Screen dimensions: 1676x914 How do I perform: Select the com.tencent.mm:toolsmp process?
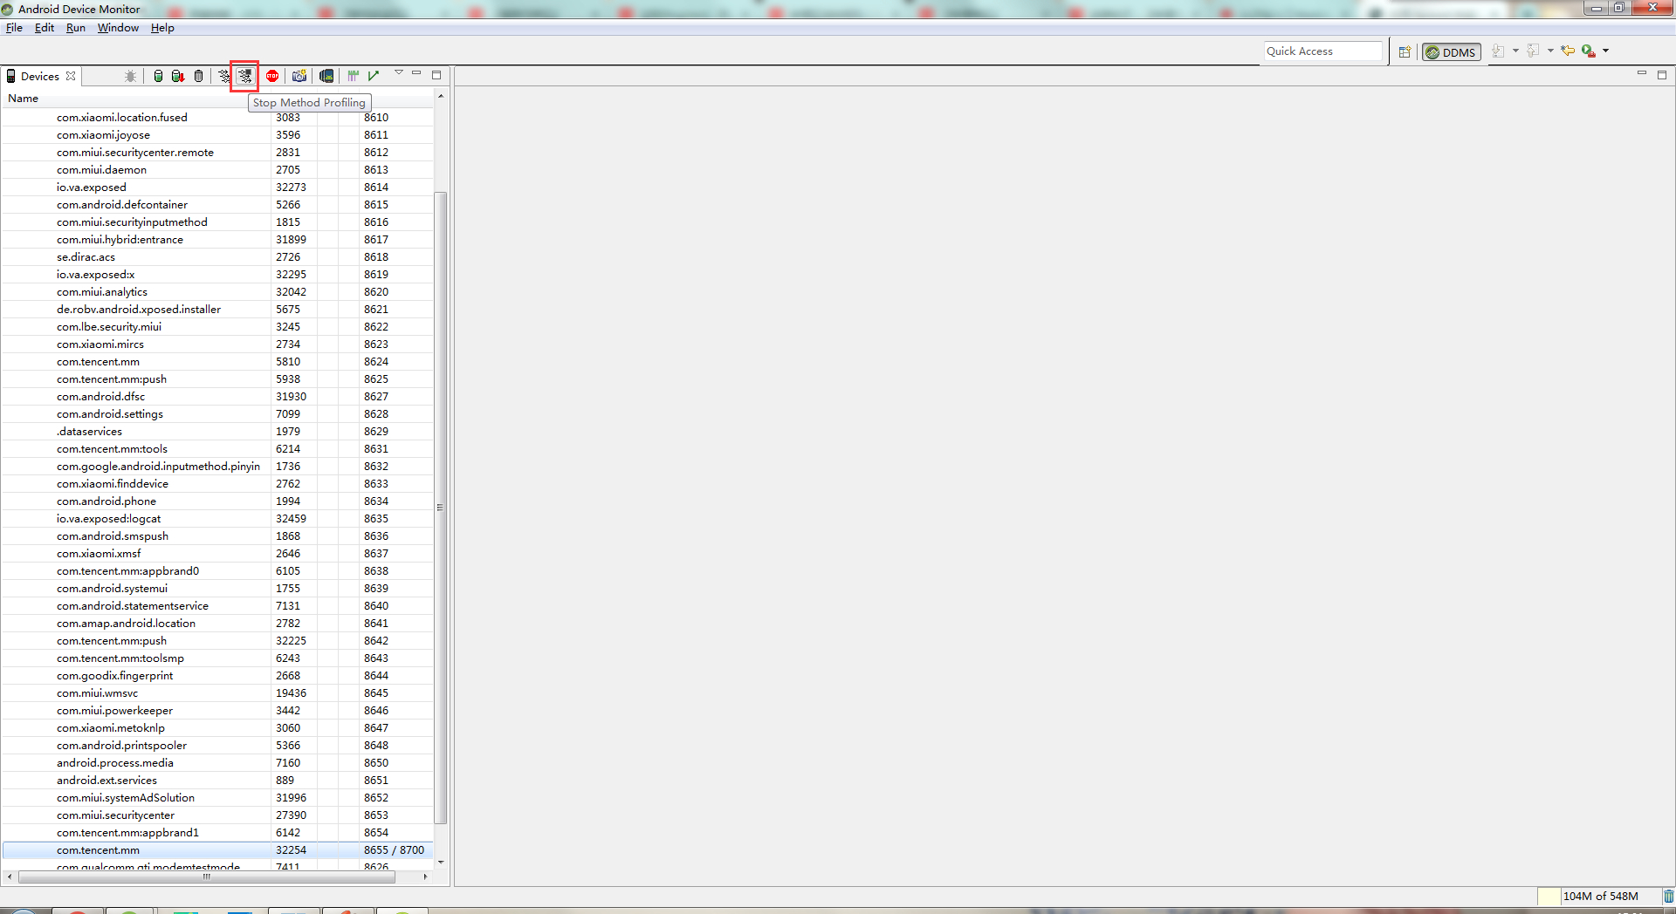click(218, 658)
